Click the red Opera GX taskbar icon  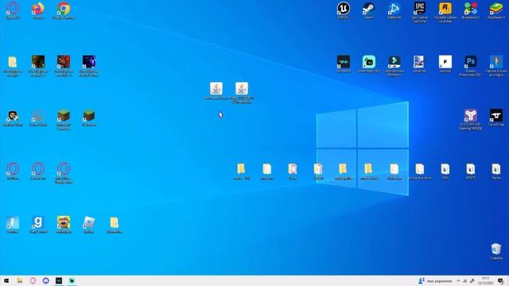33,280
